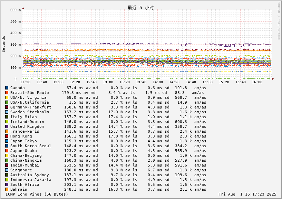The image size is (282, 199).
Task: Select the Hong Kong label
Action: click(21, 136)
